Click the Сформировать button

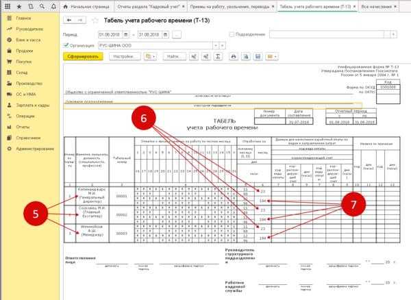(83, 57)
